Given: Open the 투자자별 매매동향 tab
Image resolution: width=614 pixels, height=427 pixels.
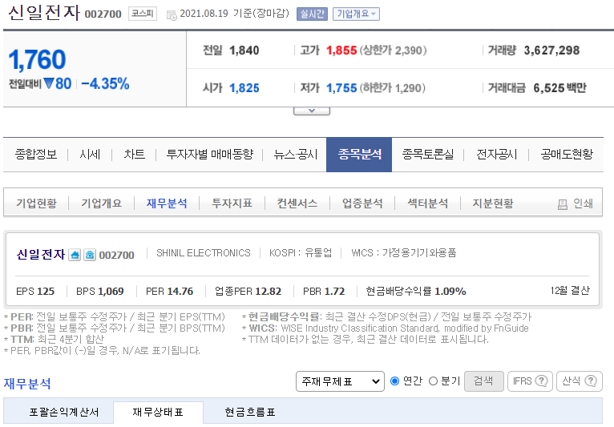Looking at the screenshot, I should click(209, 154).
